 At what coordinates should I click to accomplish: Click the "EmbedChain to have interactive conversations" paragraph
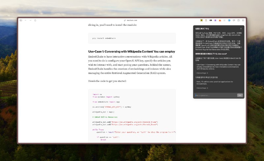click(x=130, y=65)
